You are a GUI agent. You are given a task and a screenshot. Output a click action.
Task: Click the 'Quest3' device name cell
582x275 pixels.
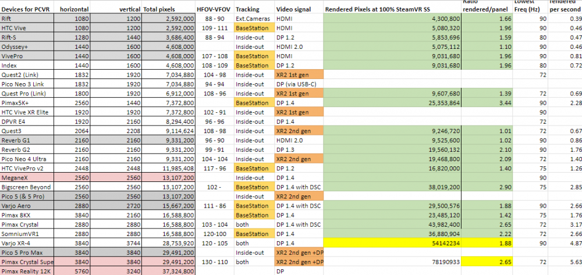(x=27, y=131)
